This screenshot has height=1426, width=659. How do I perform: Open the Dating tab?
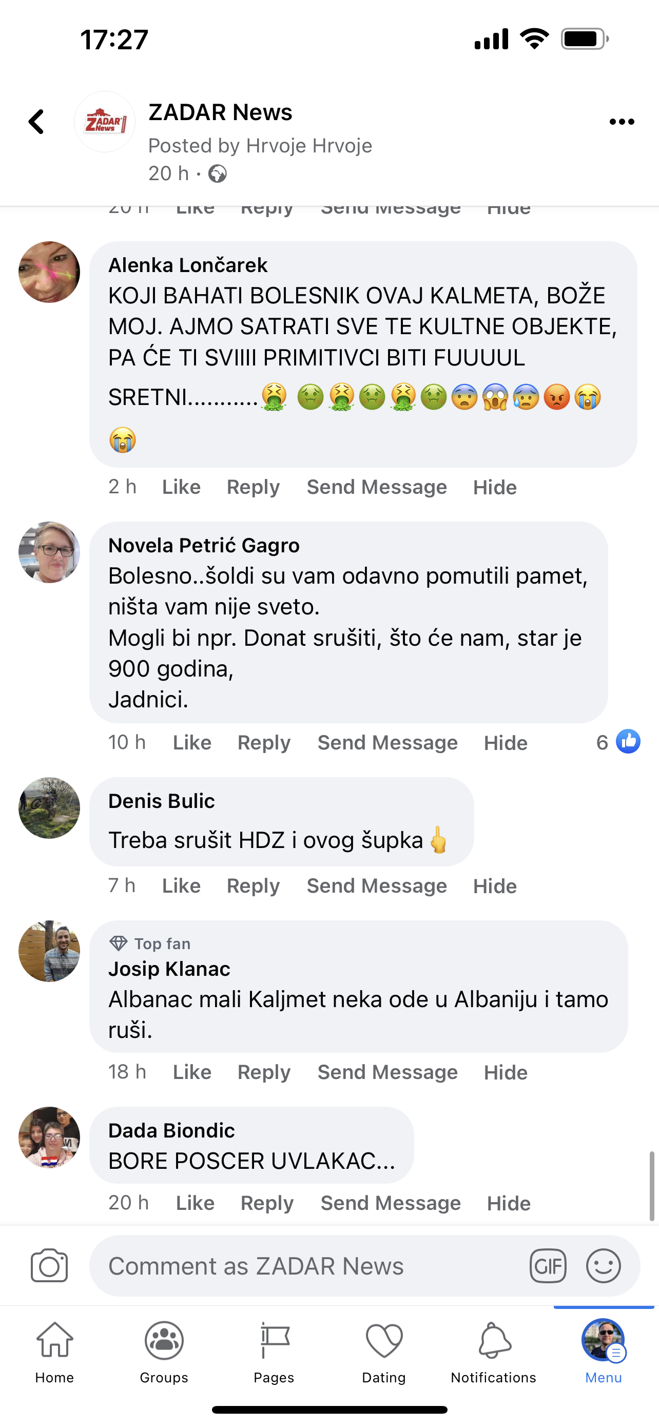point(383,1352)
